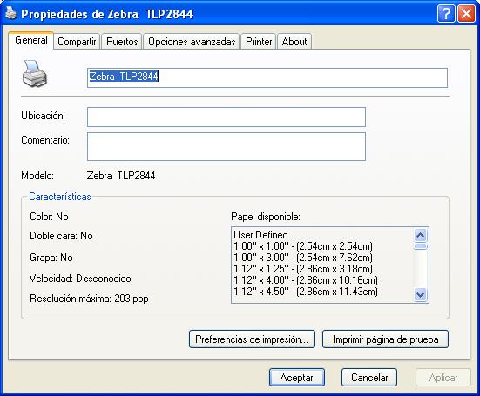Image resolution: width=480 pixels, height=396 pixels.
Task: Click the Velocidad: Desconocido text
Action: click(x=80, y=279)
